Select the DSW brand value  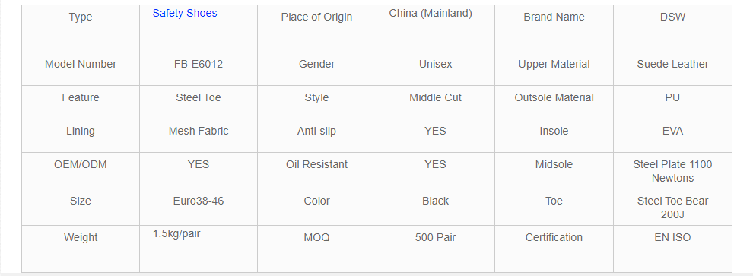672,17
